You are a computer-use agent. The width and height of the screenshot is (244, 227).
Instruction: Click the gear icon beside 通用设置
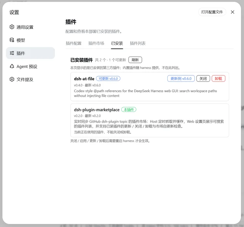pos(12,27)
